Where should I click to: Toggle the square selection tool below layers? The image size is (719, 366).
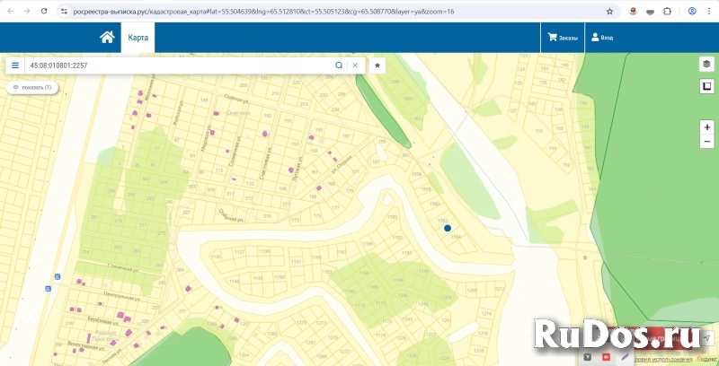coord(706,86)
